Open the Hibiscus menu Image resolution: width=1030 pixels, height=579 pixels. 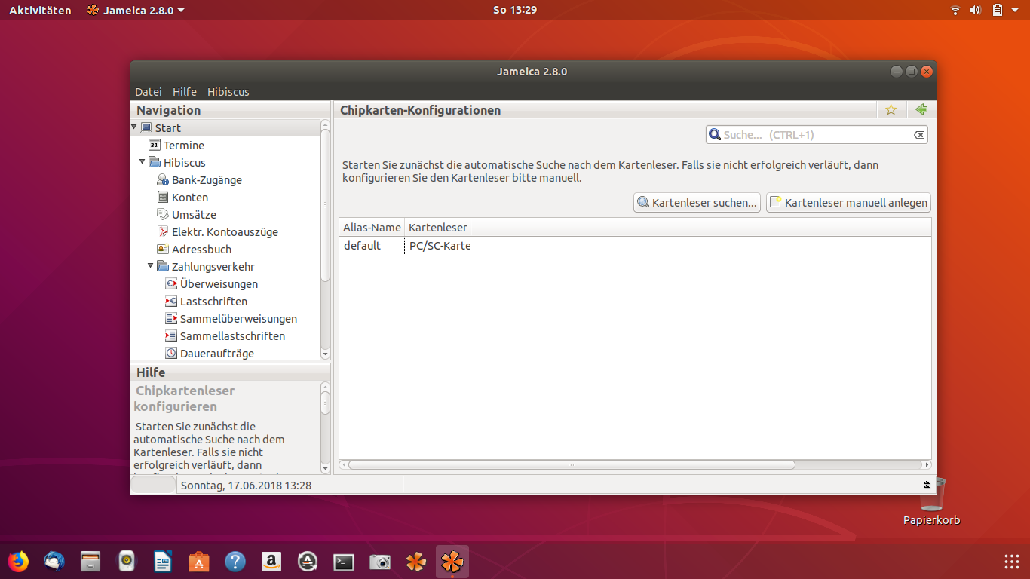point(228,92)
